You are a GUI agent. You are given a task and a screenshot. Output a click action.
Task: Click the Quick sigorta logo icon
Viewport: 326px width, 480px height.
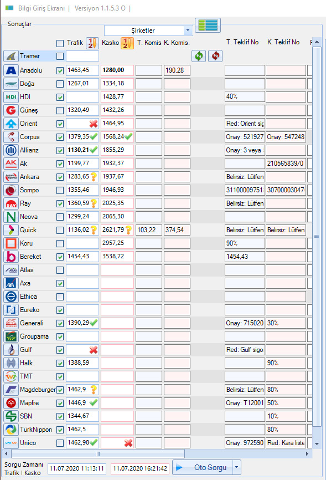[11, 230]
